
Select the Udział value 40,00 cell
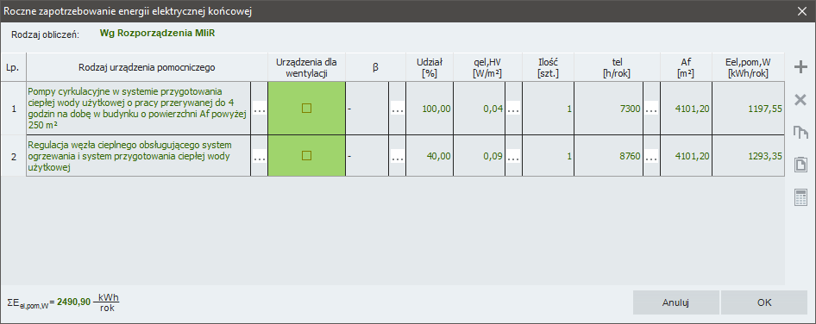point(430,155)
